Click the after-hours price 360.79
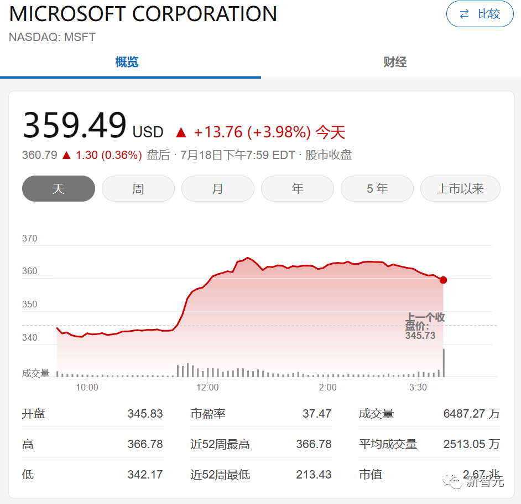This screenshot has height=504, width=521. point(40,155)
